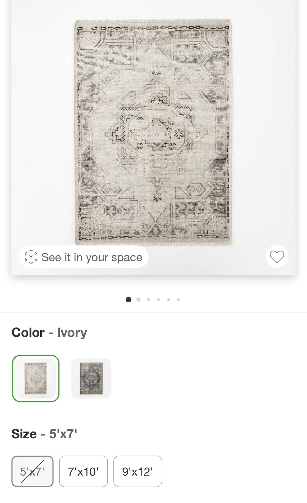Viewport: 307px width, 503px height.
Task: Select the third carousel dot
Action: point(149,299)
